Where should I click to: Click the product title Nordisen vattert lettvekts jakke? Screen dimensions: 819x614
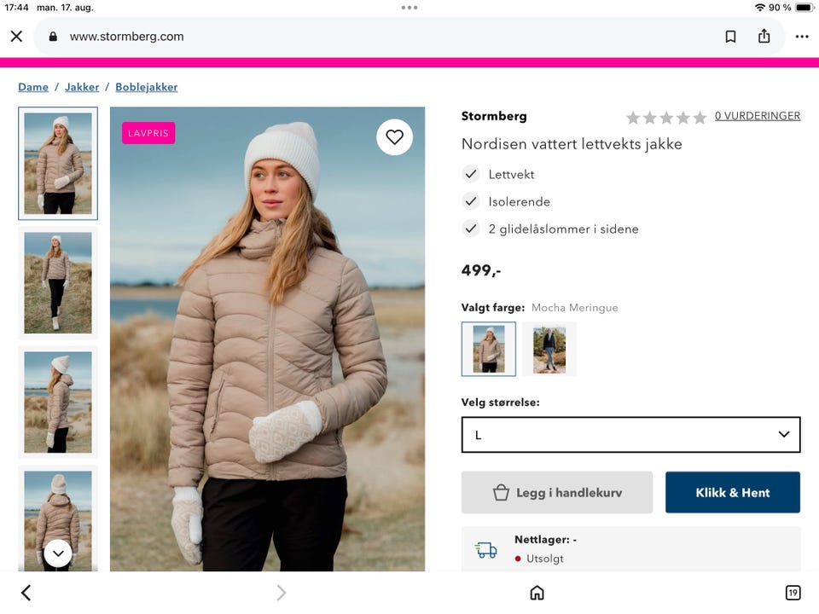[572, 144]
